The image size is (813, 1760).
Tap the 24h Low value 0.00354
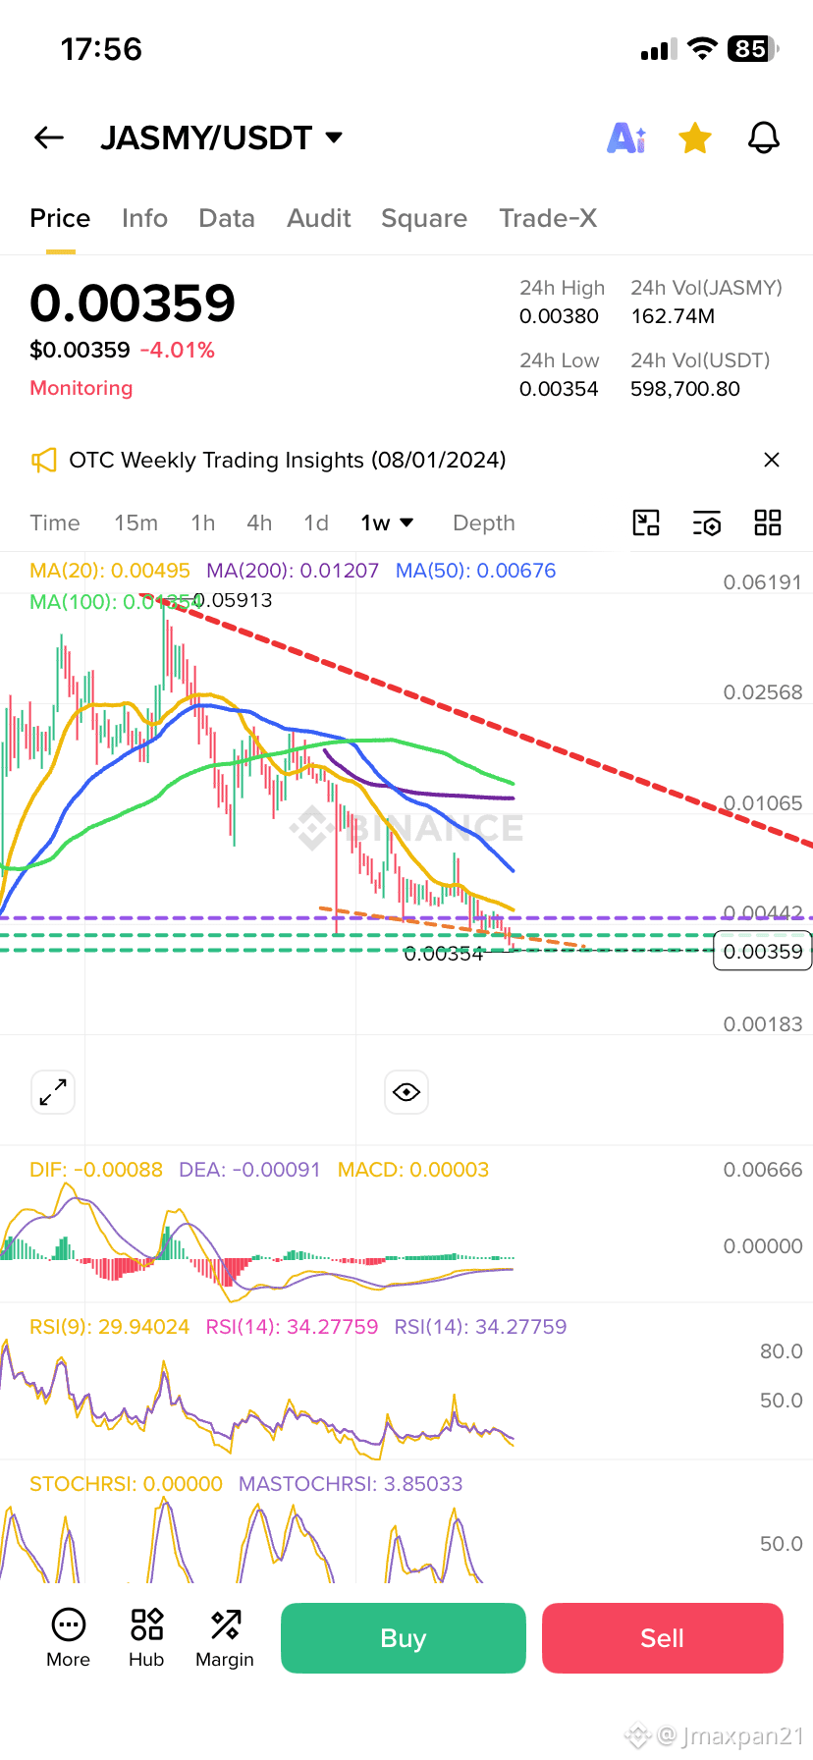[x=559, y=389]
